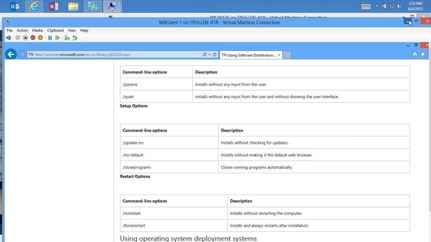Click the volume speaker tray icon
Screen dimensions: 431x242
pyautogui.click(x=399, y=6)
